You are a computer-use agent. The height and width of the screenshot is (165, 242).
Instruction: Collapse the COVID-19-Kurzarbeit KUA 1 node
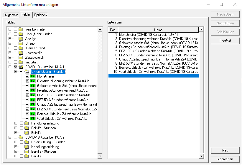coord(10,67)
